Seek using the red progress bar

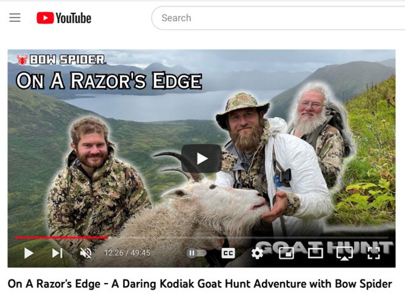[x=62, y=237]
